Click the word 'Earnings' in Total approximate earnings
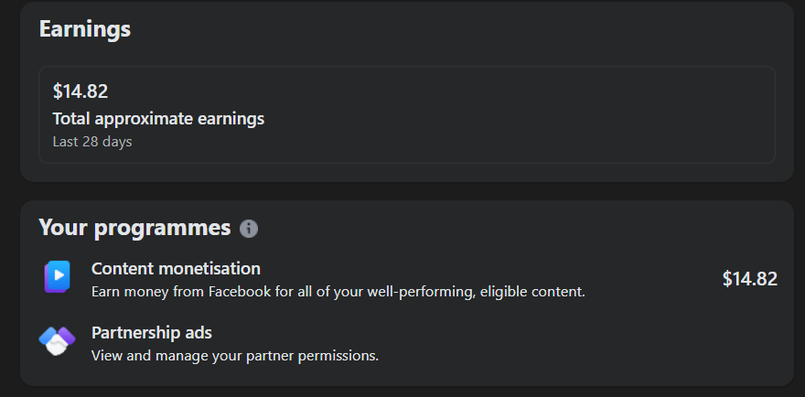Screen dimensions: 805x397 [229, 118]
